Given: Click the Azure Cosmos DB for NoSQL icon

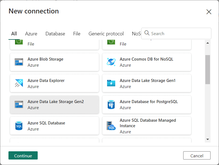Looking at the screenshot, I should coord(111,62).
